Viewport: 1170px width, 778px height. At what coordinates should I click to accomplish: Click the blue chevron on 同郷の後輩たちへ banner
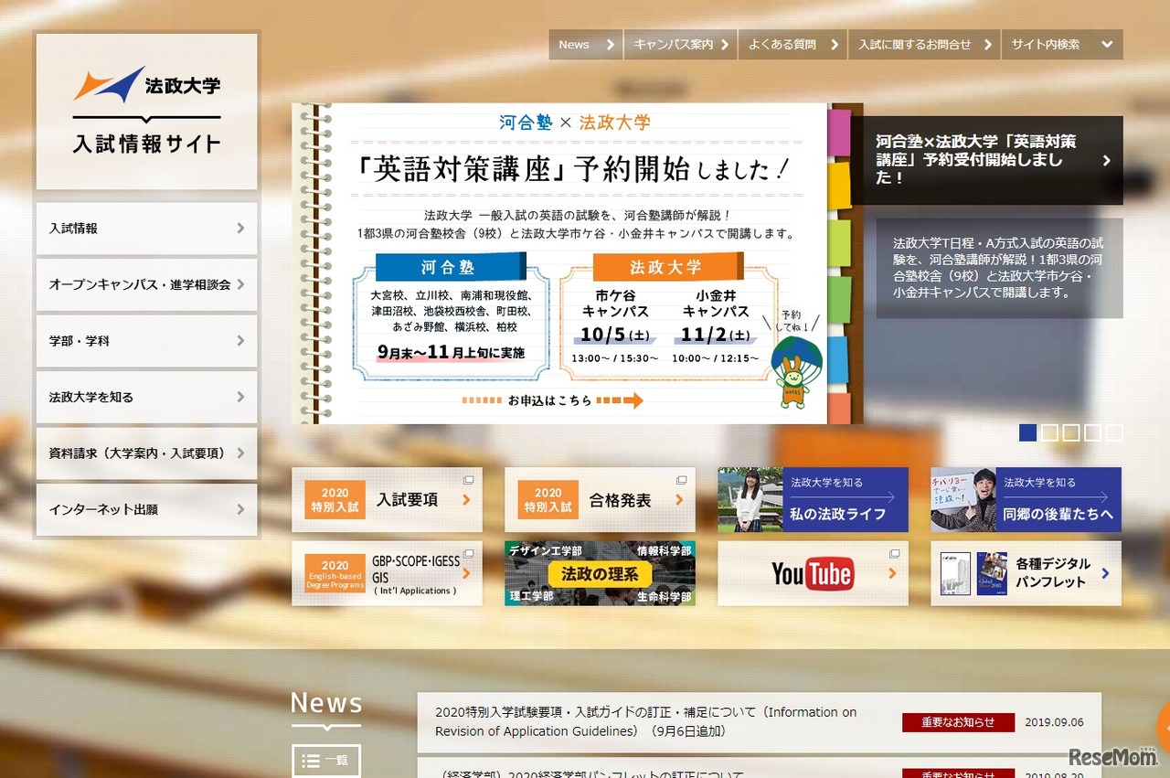[1105, 499]
